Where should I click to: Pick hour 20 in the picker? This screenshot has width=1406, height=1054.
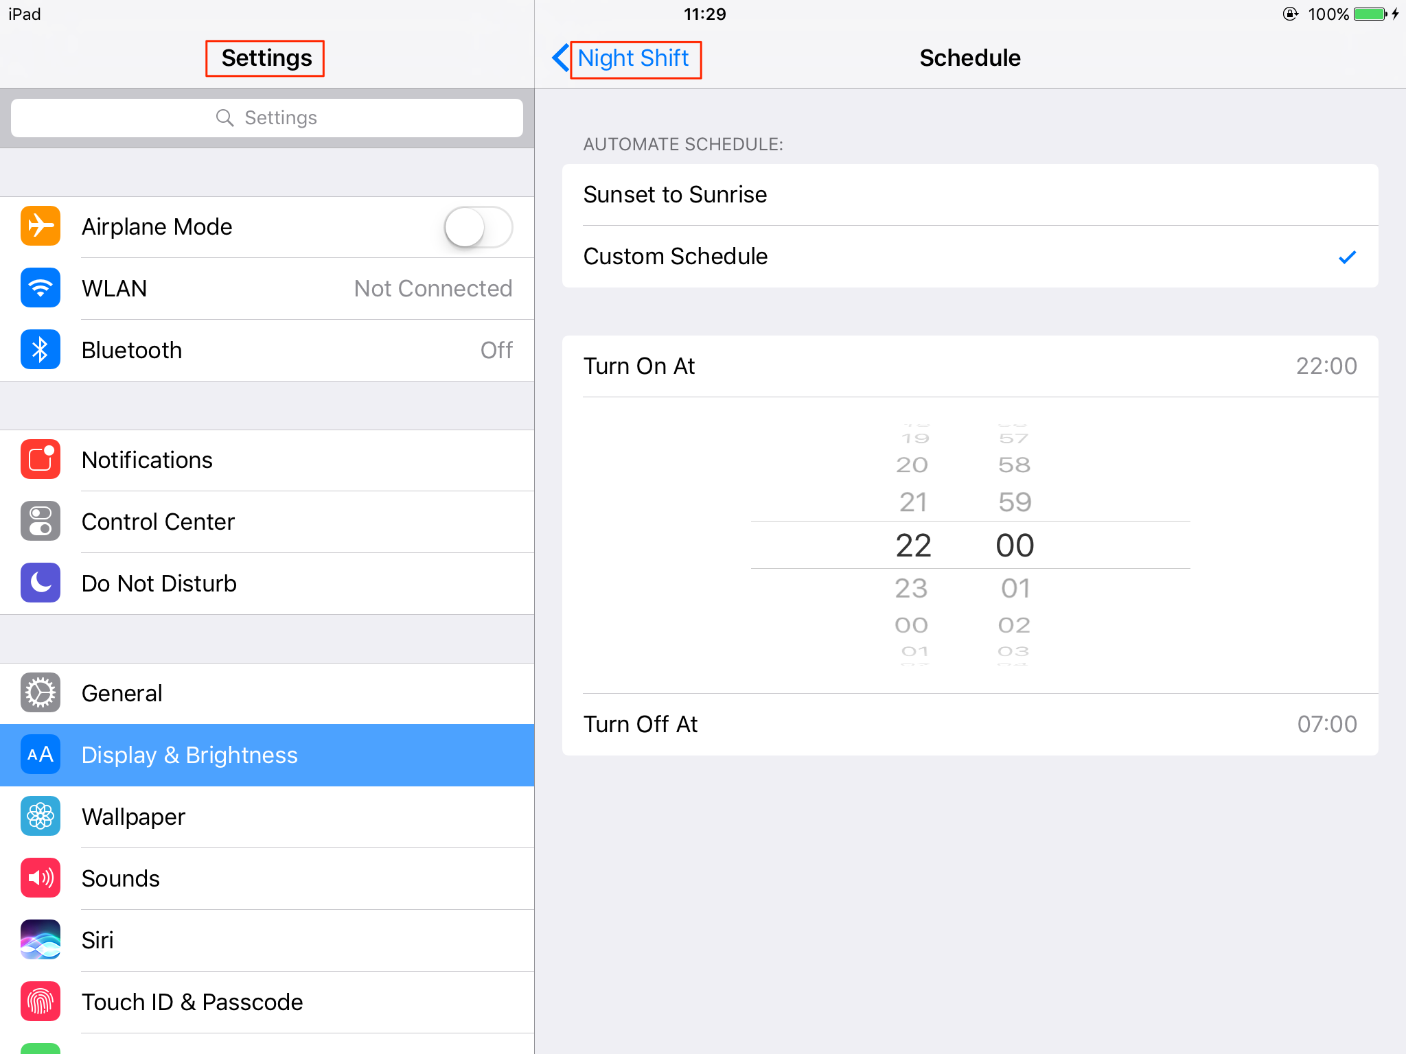[912, 465]
